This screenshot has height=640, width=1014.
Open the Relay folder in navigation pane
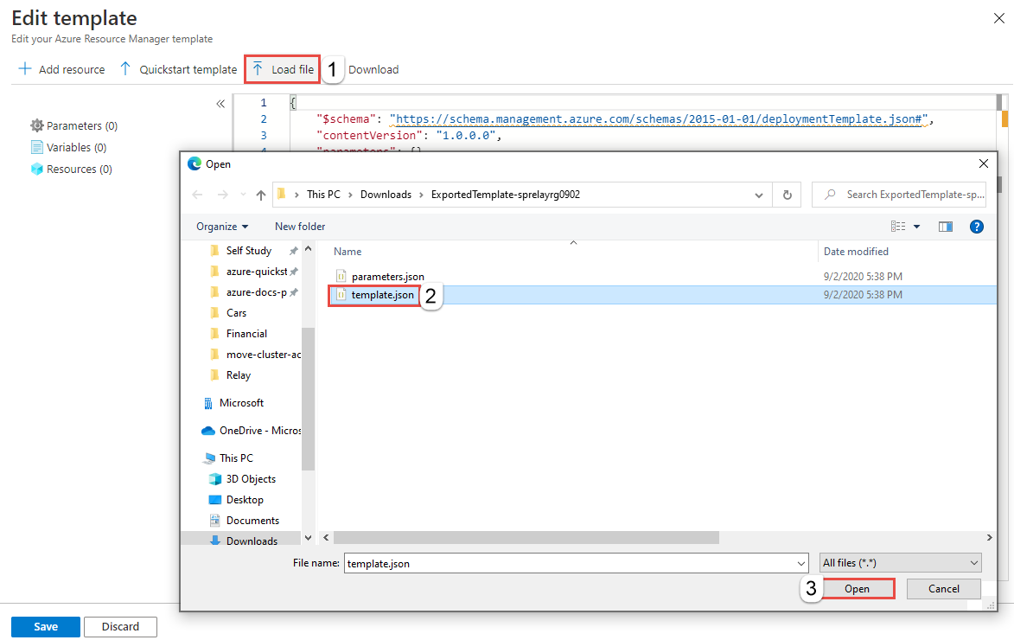[x=238, y=374]
